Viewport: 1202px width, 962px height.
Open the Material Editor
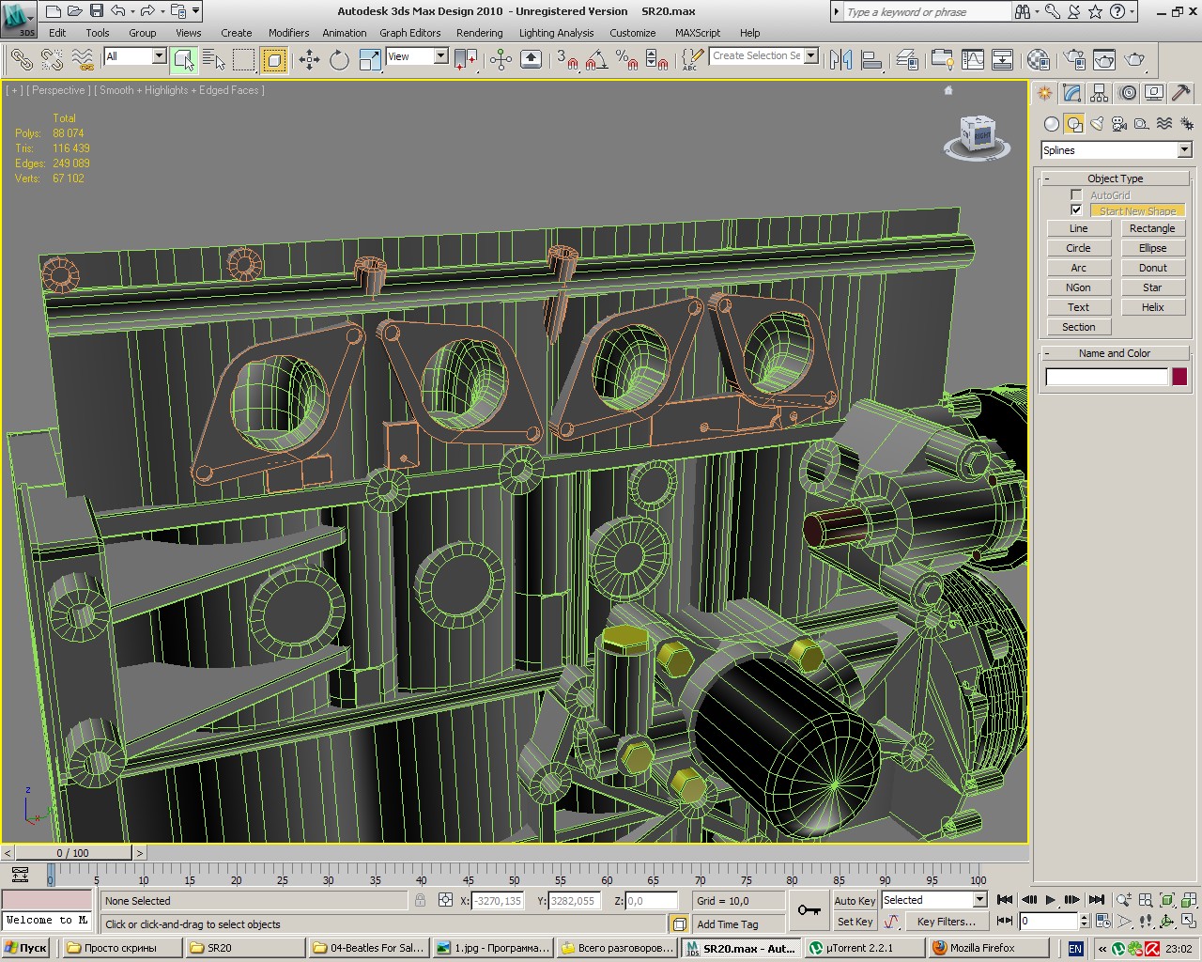coord(1038,60)
